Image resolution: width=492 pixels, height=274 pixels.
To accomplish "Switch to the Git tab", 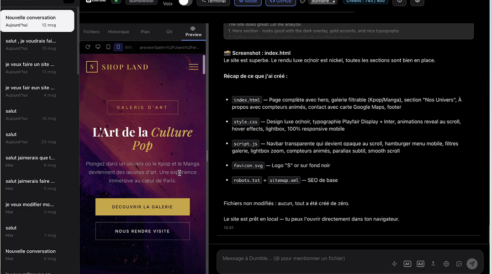I will [x=169, y=32].
